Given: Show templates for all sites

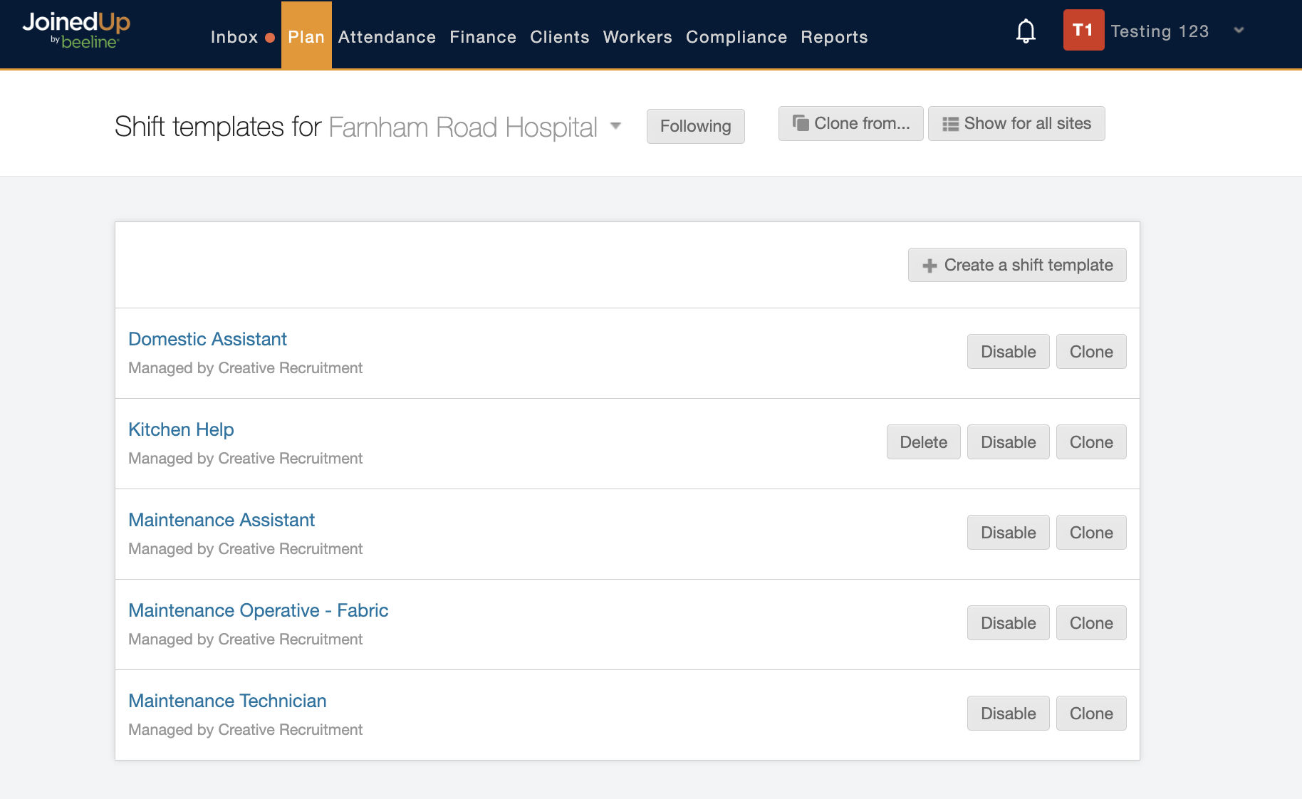Looking at the screenshot, I should [x=1016, y=123].
